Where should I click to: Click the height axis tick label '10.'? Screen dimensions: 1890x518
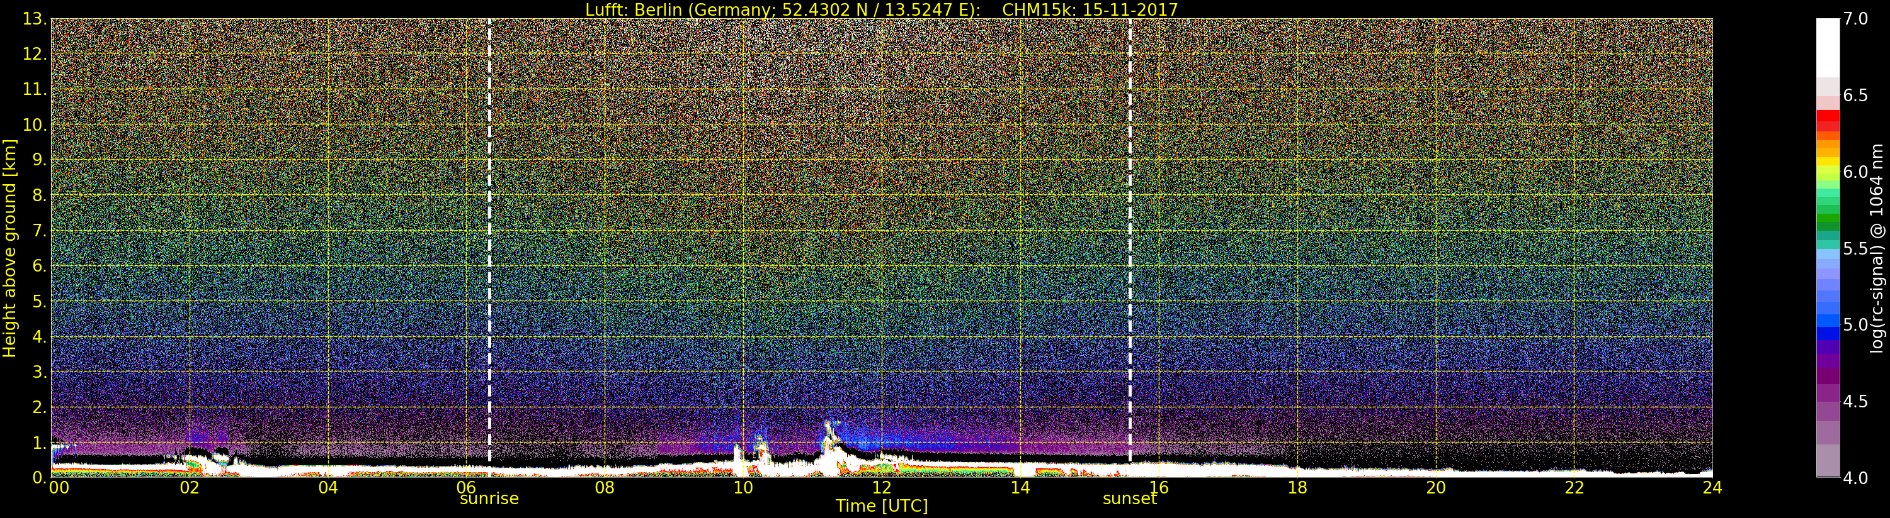pos(35,124)
